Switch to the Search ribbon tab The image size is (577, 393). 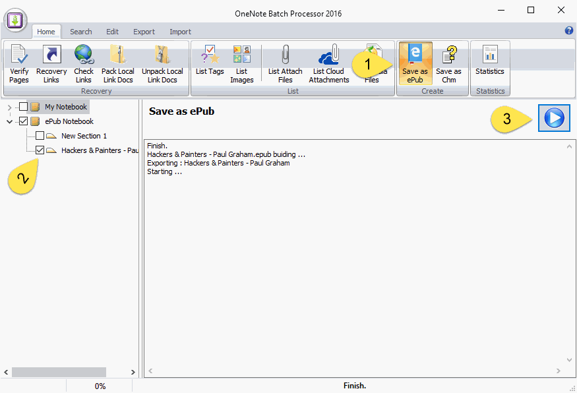click(81, 32)
